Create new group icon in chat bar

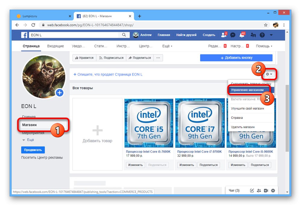pos(259,190)
